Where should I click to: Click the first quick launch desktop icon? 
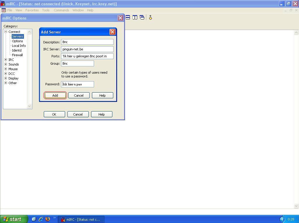tap(34, 219)
